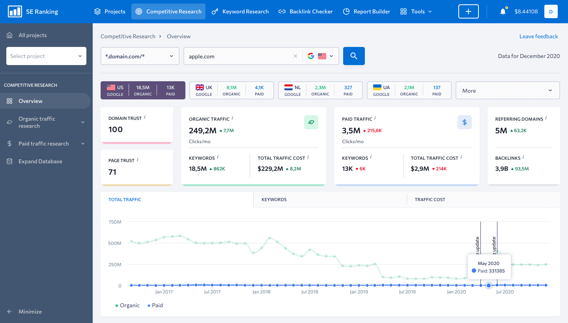Click the All projects home icon
The height and width of the screenshot is (323, 568).
pyautogui.click(x=9, y=35)
